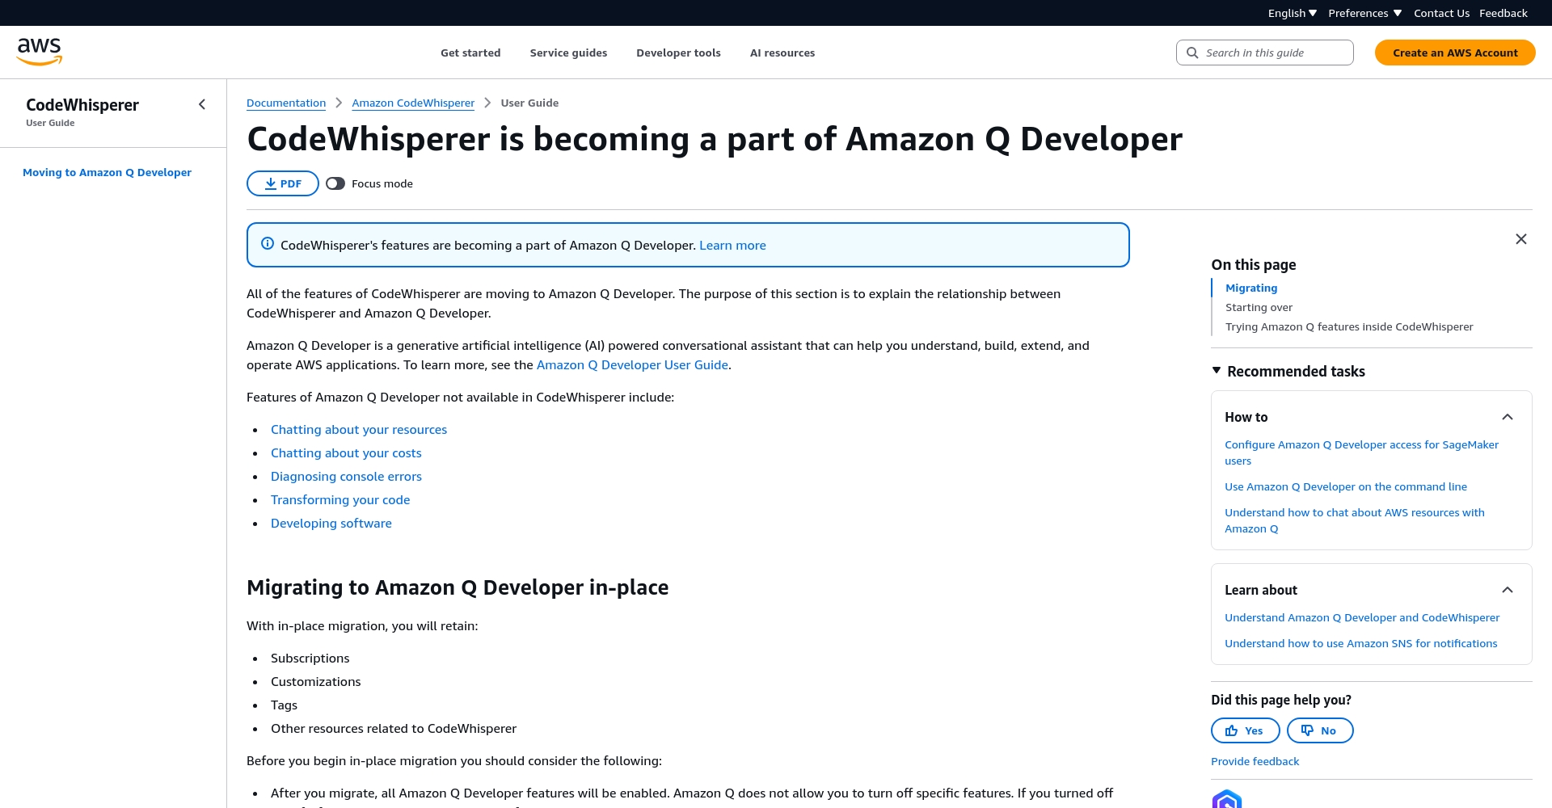The image size is (1552, 808).
Task: Open the Preferences dropdown
Action: (1364, 12)
